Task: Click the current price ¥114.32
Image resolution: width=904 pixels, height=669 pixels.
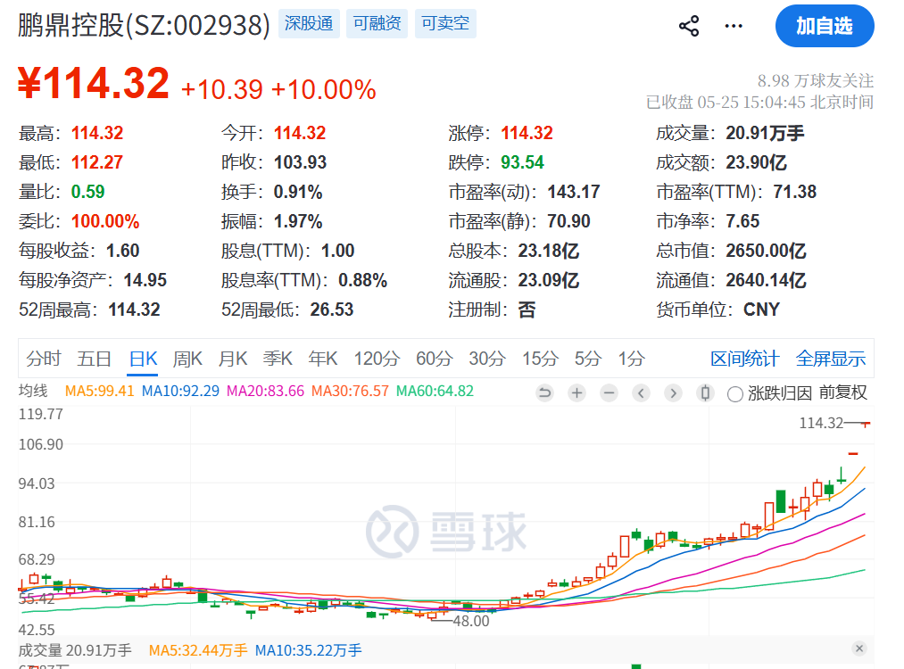Action: (94, 83)
